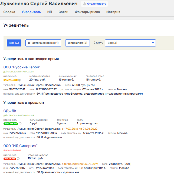Screen dimensions: 174x177
Task: Filter by "В прошлом (2)"
Action: [x=77, y=43]
